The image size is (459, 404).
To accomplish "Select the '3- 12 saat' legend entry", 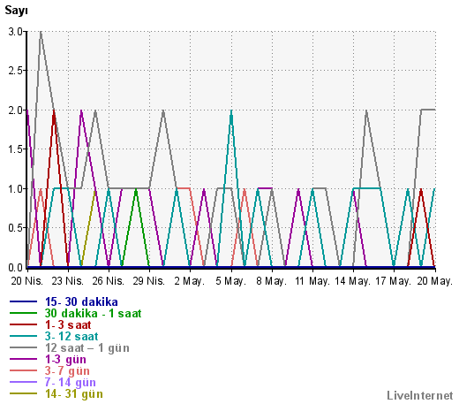I will pos(71,337).
